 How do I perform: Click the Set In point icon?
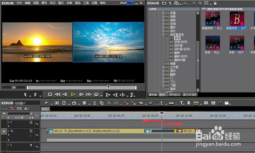coord(25,95)
